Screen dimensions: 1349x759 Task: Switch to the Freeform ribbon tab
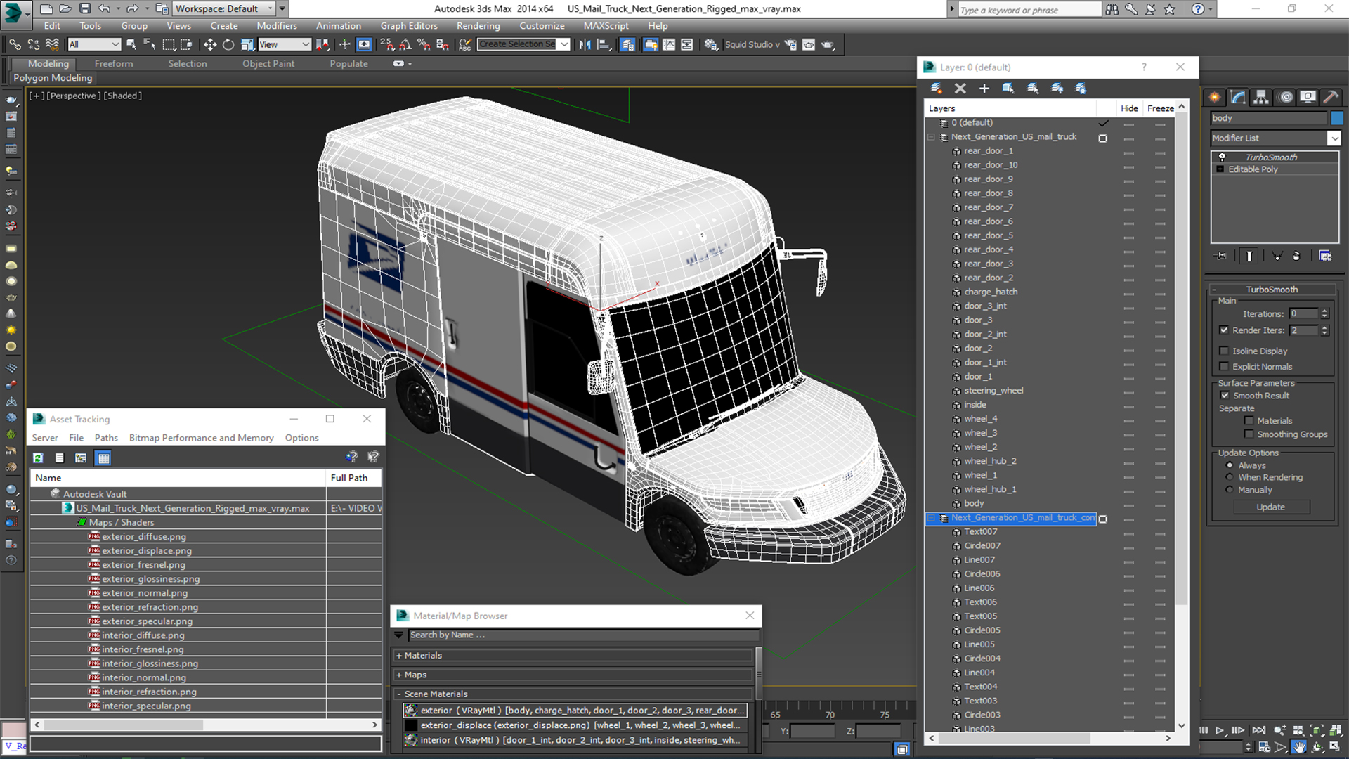114,63
